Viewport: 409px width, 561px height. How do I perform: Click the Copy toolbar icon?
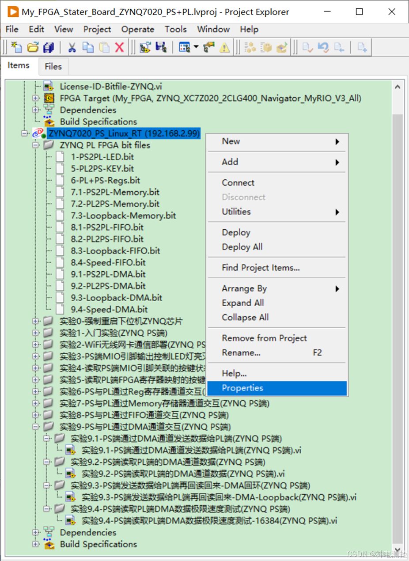pyautogui.click(x=88, y=47)
